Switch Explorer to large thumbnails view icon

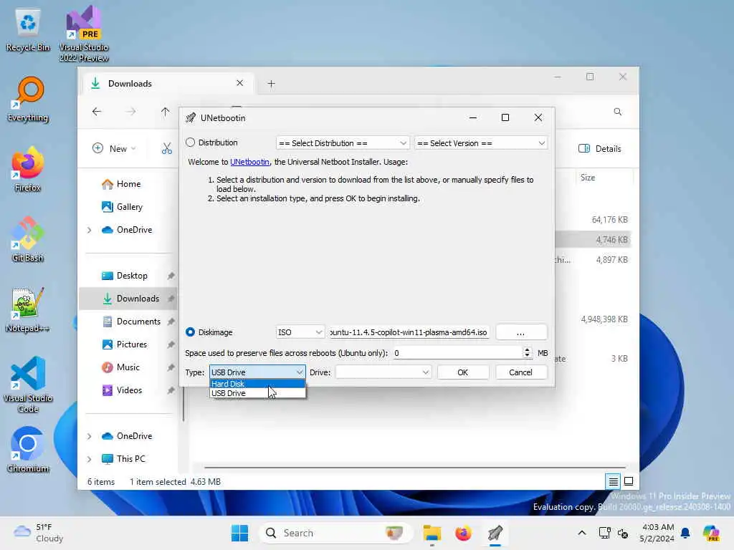[x=629, y=481]
